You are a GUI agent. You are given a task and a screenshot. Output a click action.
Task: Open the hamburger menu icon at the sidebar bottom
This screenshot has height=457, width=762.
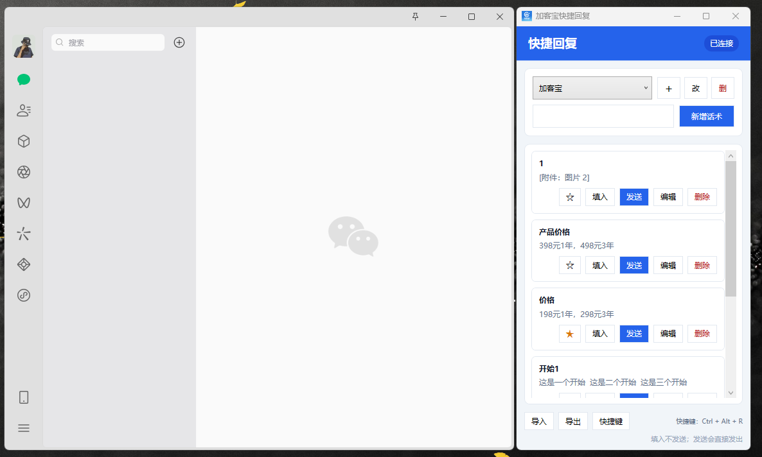[x=23, y=428]
